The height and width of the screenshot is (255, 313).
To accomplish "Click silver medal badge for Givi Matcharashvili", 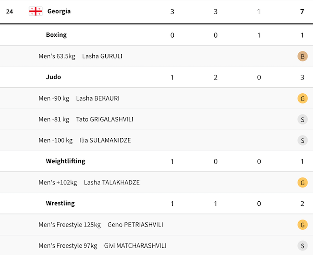I will (302, 246).
